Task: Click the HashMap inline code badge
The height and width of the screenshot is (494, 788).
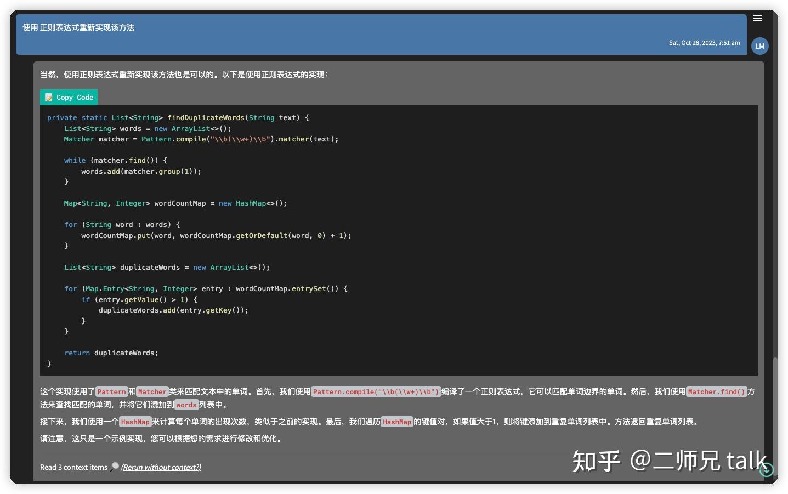Action: 135,422
